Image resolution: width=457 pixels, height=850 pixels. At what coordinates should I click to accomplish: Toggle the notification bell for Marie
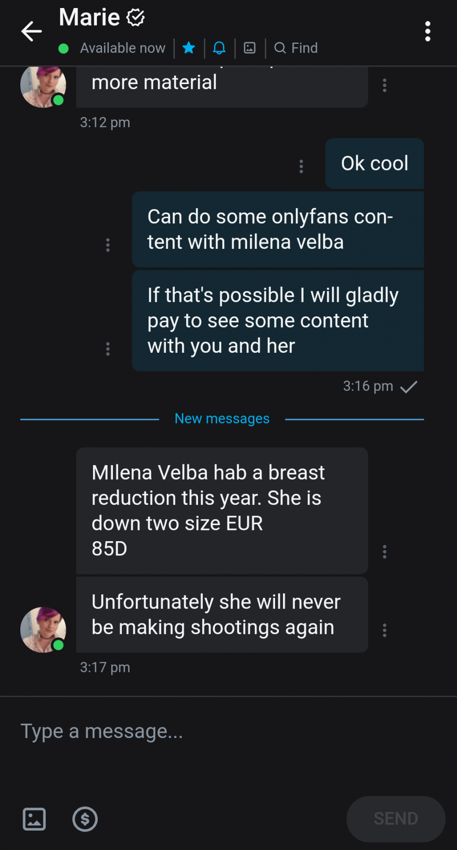[x=219, y=48]
